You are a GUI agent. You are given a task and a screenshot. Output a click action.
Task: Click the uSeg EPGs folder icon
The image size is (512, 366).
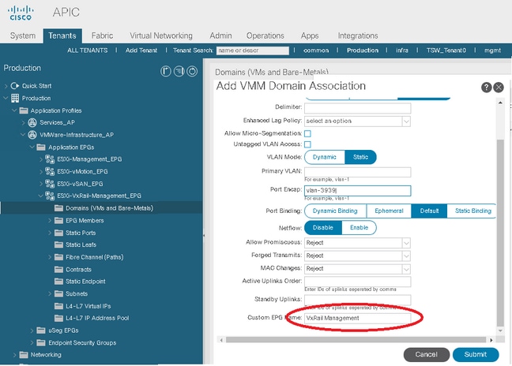click(41, 331)
